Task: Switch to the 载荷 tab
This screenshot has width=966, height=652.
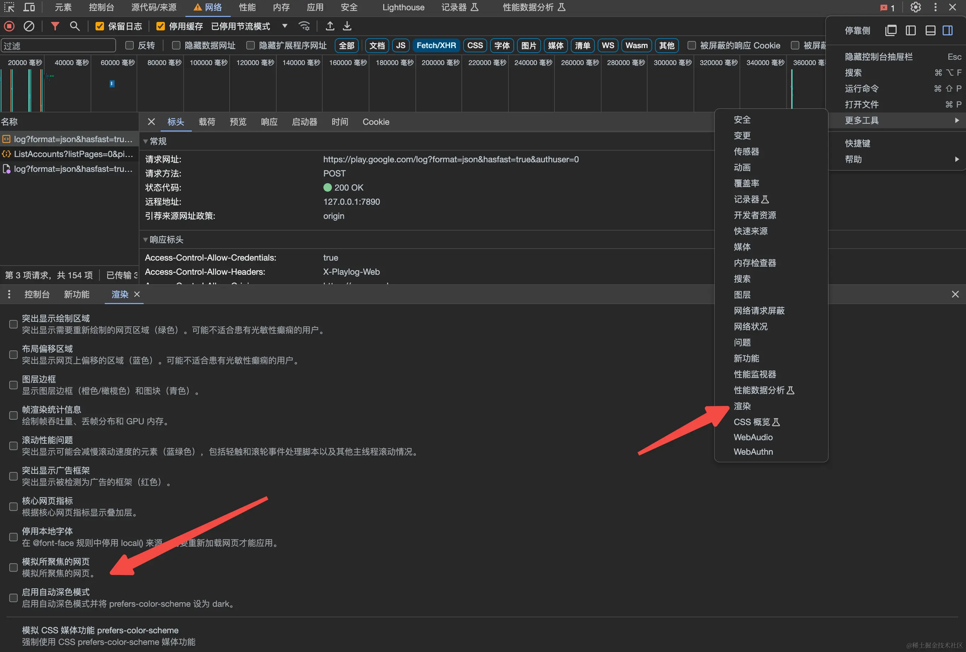Action: coord(207,122)
